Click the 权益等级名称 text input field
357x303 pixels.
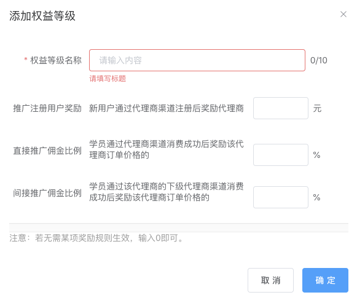(x=197, y=60)
